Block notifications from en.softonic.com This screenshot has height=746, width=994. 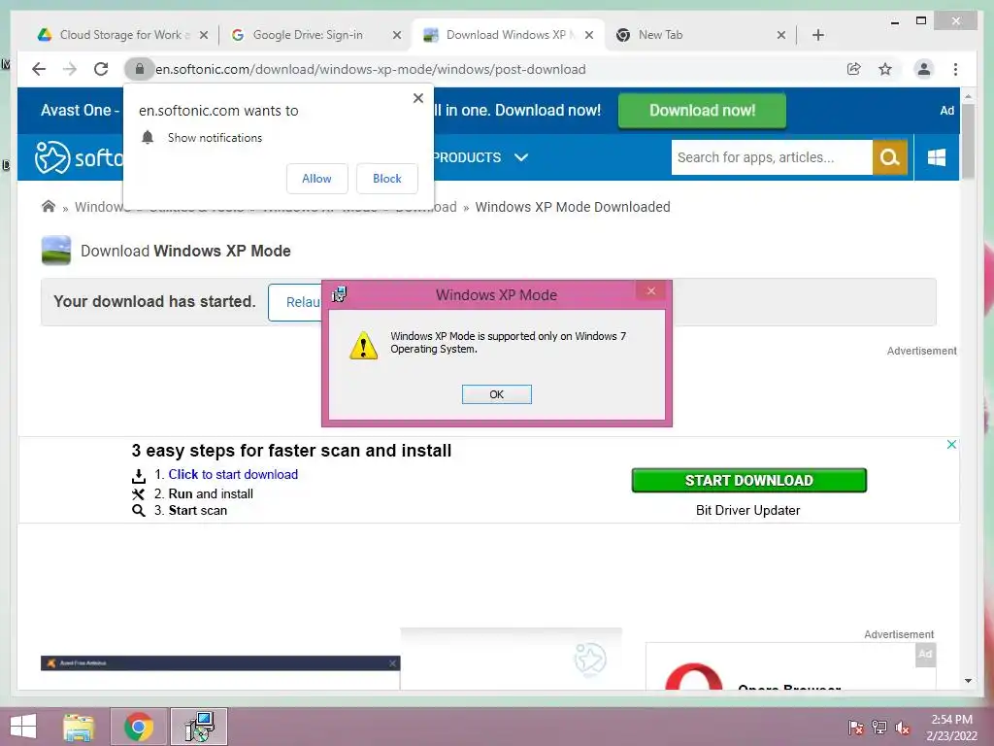click(x=386, y=179)
